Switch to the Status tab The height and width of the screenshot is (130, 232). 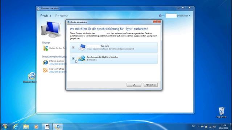(x=46, y=16)
